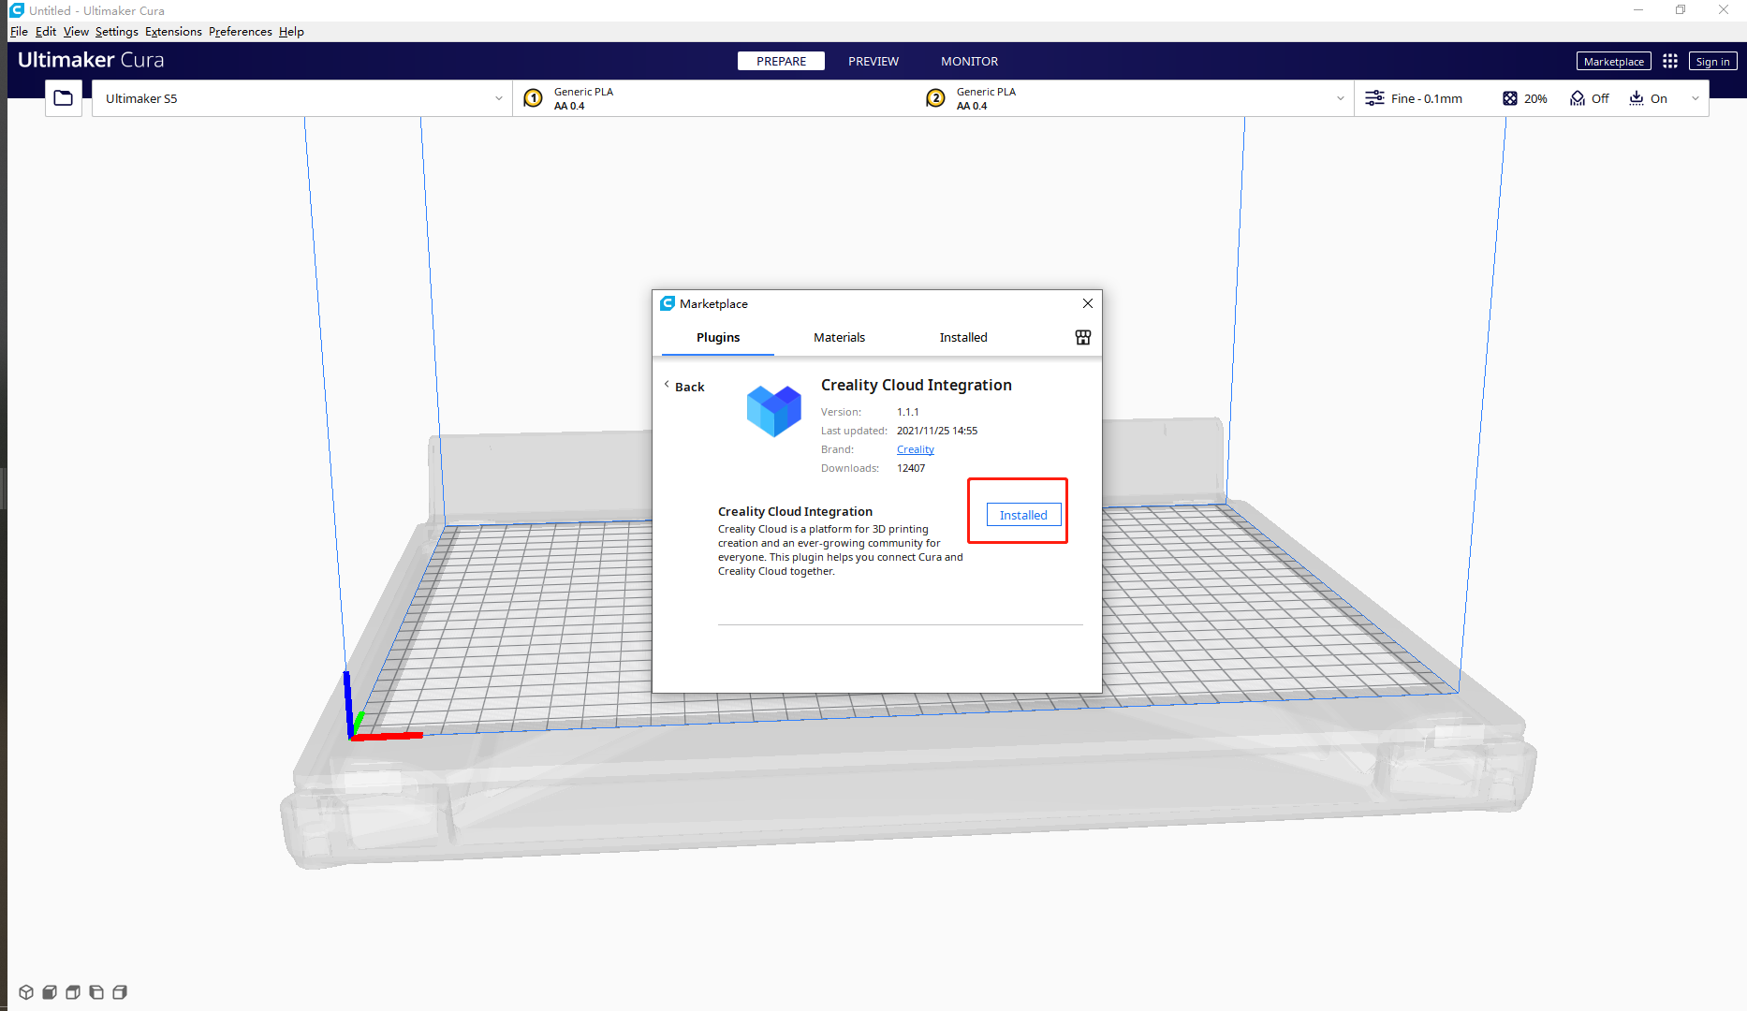
Task: Click version value 1.1.1
Action: [907, 412]
